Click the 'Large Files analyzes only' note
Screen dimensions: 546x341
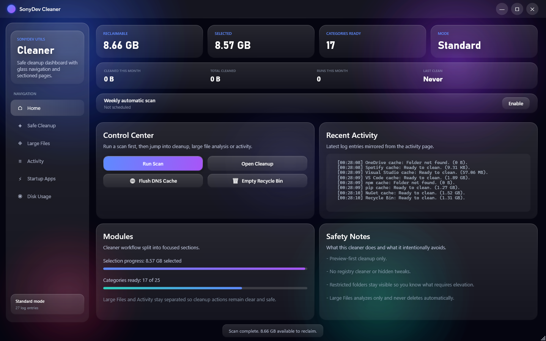390,298
